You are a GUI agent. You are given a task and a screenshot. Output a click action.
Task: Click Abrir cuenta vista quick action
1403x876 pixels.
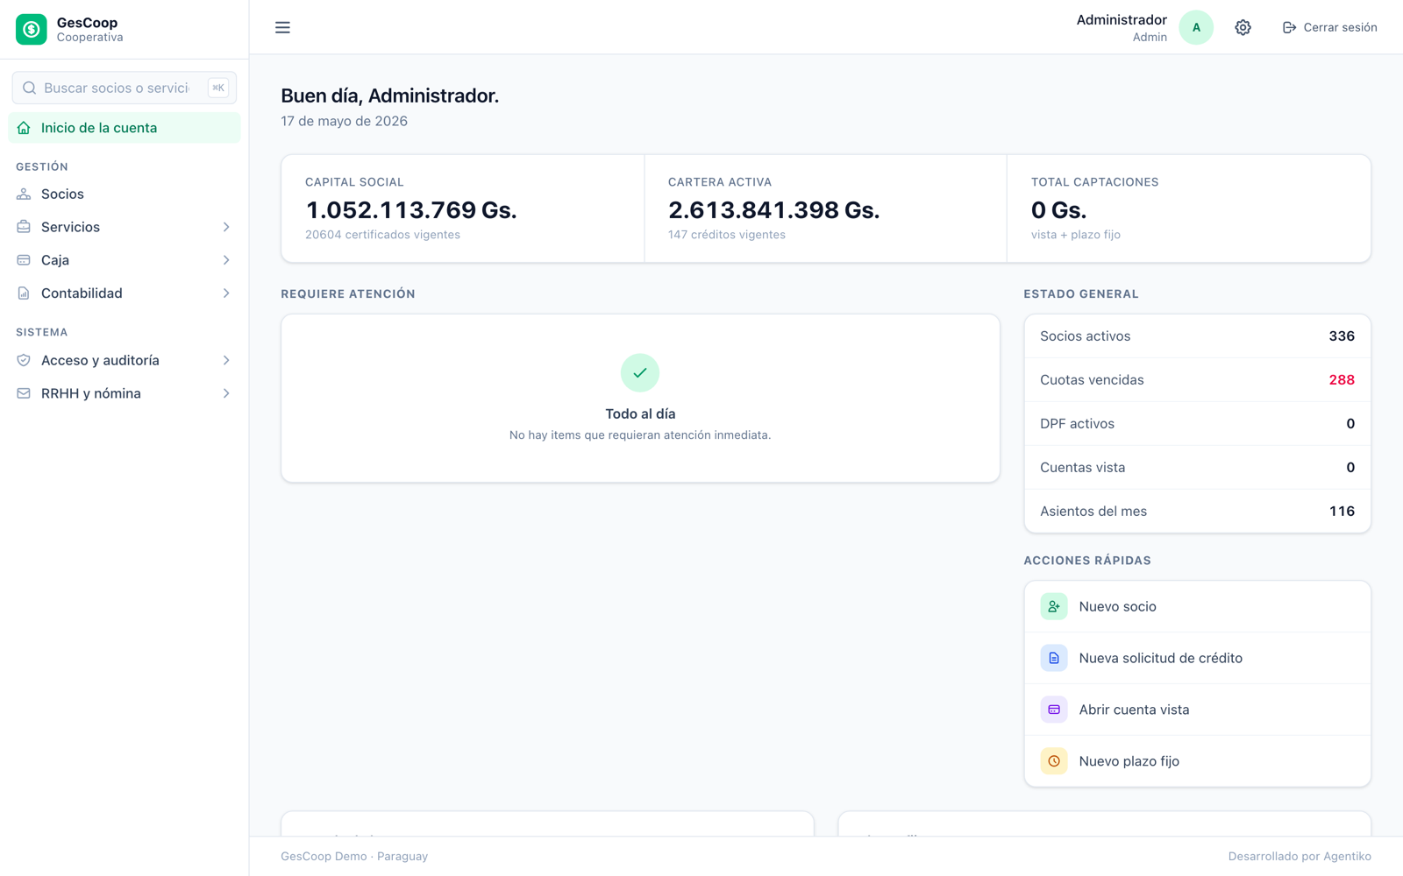[1198, 710]
